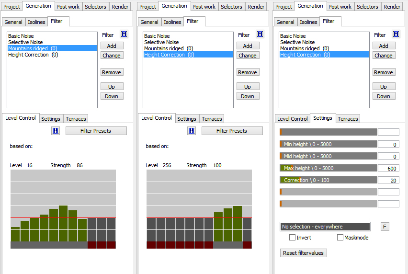Select Height Correction (0) in middle panel
The image size is (408, 274).
188,55
